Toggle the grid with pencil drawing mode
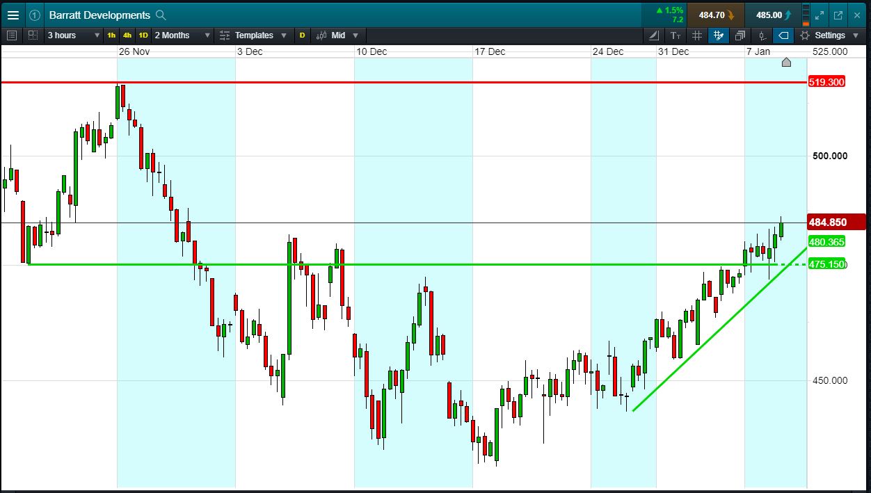Viewport: 871px width, 493px height. point(719,35)
